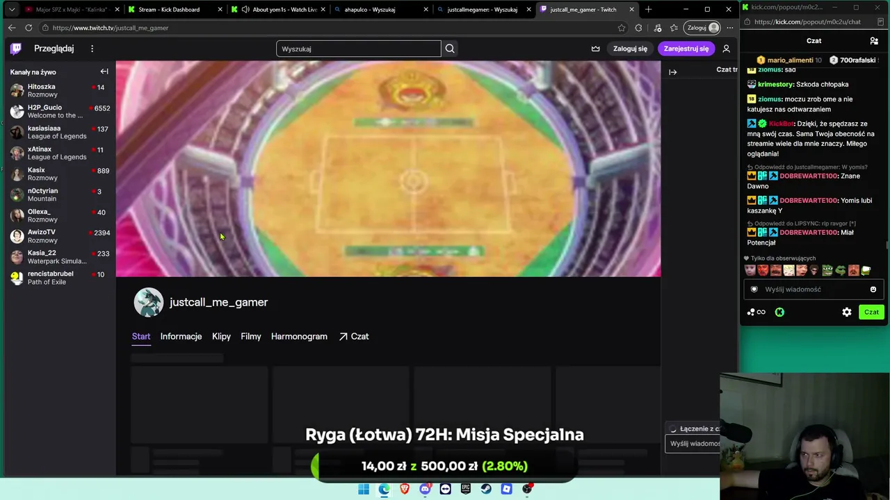Expand the Twitch chat panel arrow

(672, 72)
